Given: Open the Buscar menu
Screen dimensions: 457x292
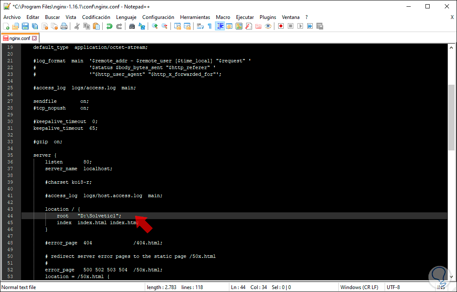Looking at the screenshot, I should tap(53, 17).
